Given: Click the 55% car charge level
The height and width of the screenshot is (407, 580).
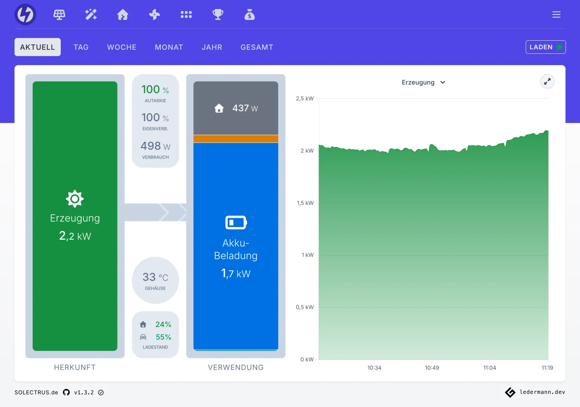Looking at the screenshot, I should tap(163, 337).
